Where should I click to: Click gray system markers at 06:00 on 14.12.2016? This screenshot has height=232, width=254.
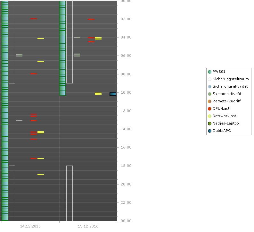[19, 55]
